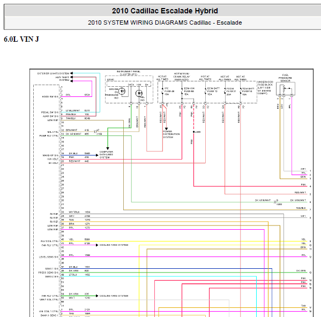Click the IPC fuse 10A label
This screenshot has width=321, height=317.
[x=169, y=91]
